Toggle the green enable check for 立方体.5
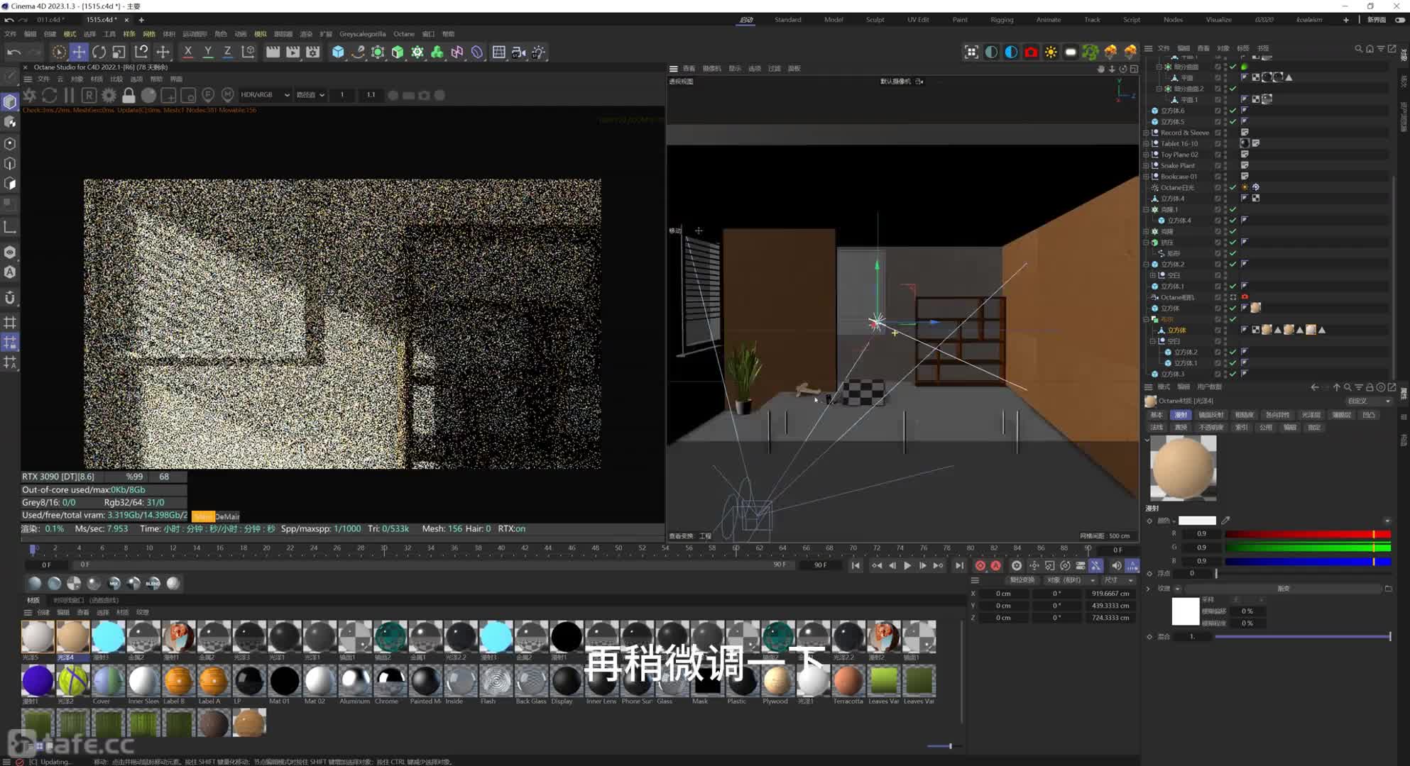This screenshot has height=766, width=1410. (1233, 122)
